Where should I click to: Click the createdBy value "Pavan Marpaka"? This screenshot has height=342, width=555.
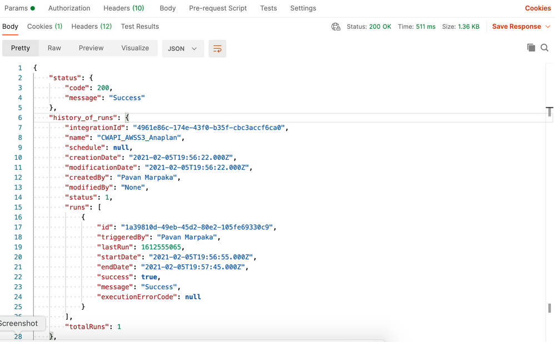(147, 177)
